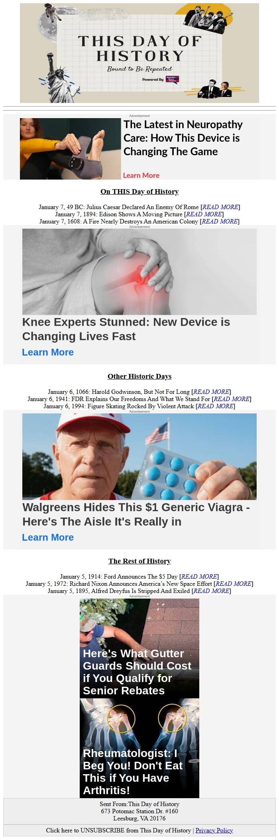The image size is (279, 840).
Task: Open READ MORE for Harold Godwinson story
Action: (x=211, y=392)
